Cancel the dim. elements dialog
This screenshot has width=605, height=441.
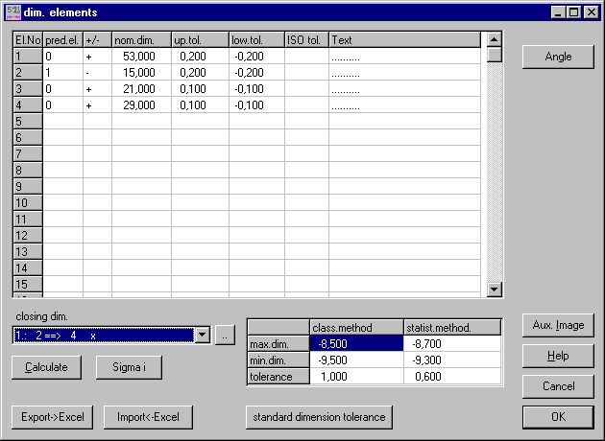point(558,386)
